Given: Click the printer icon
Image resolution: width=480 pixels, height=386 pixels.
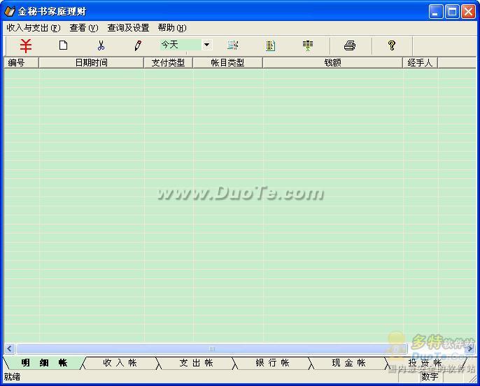Looking at the screenshot, I should (350, 45).
